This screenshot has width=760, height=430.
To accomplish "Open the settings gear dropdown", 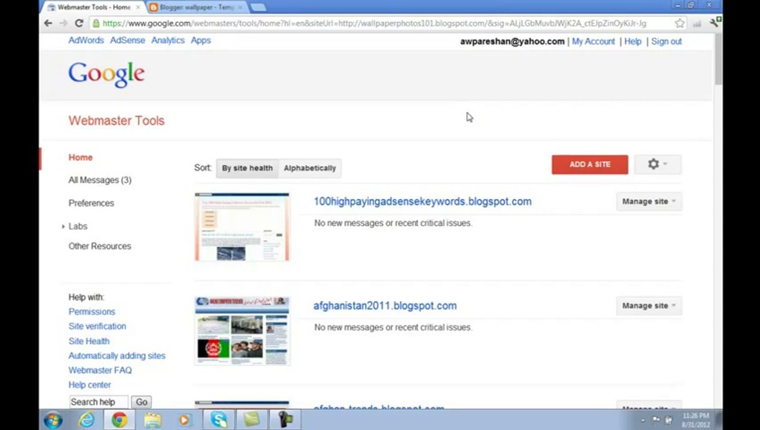I will (657, 164).
